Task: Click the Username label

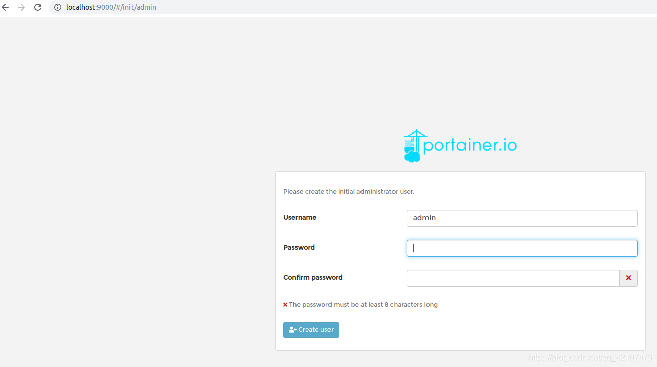Action: 300,217
